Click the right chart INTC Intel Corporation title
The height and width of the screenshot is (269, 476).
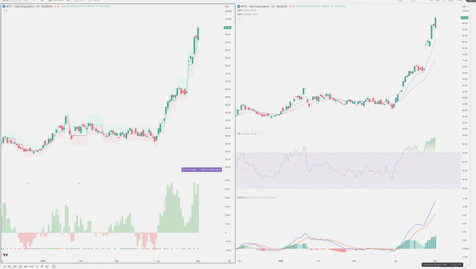264,6
